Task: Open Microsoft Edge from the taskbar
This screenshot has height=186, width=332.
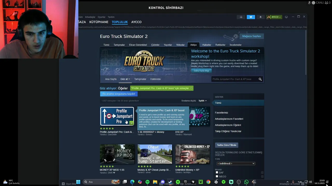Action: pos(132,182)
